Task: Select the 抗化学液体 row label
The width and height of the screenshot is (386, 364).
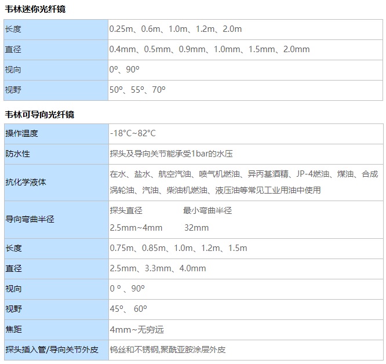Action: click(26, 182)
